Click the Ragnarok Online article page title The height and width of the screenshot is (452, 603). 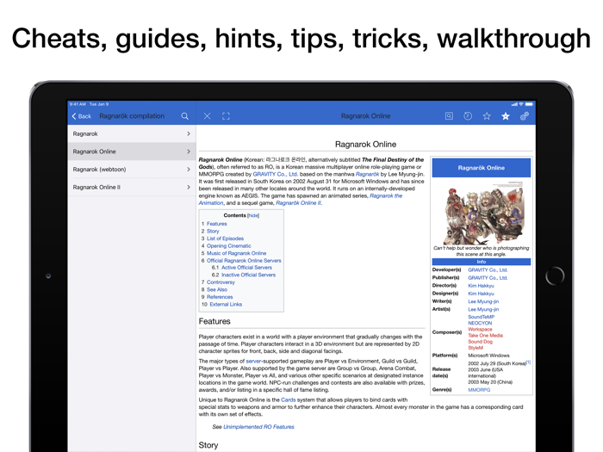point(366,144)
